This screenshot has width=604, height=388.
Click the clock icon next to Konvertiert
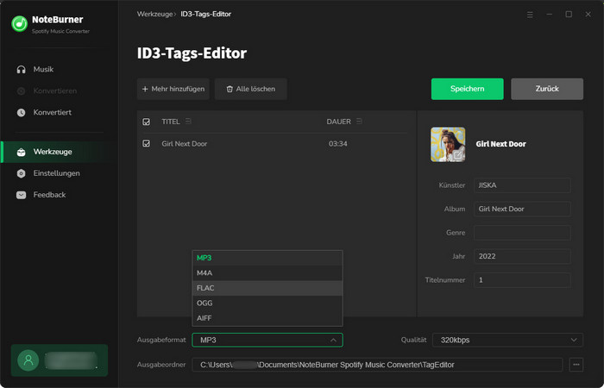click(x=22, y=112)
